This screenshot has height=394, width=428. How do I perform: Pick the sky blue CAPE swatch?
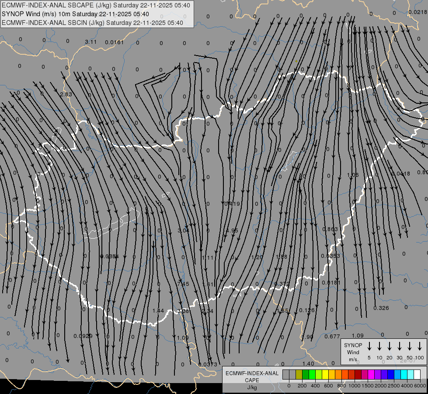pyautogui.click(x=397, y=374)
